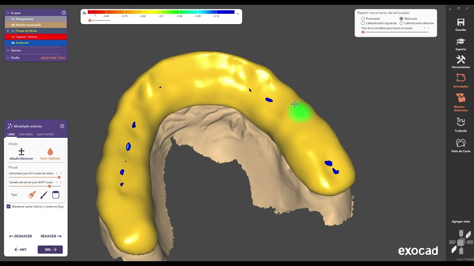Step articulator movement forward with right arrow
The height and width of the screenshot is (266, 474).
click(x=429, y=28)
